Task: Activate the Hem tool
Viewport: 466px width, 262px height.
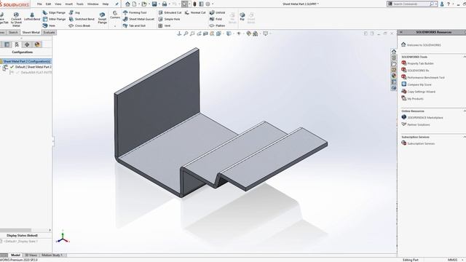Action: click(50, 25)
